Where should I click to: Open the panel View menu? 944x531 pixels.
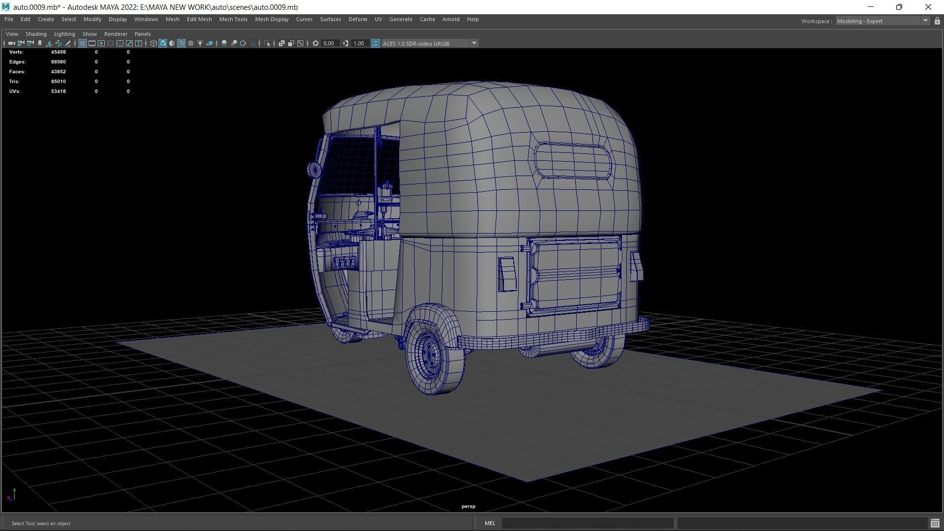click(12, 34)
